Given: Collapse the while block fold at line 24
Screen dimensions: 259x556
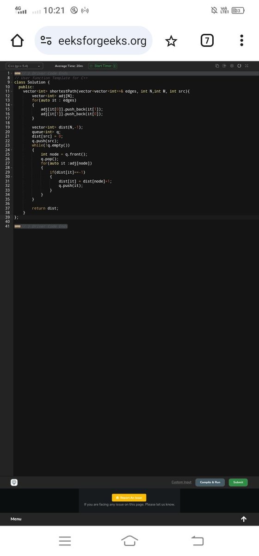Looking at the screenshot, I should (x=11, y=150).
